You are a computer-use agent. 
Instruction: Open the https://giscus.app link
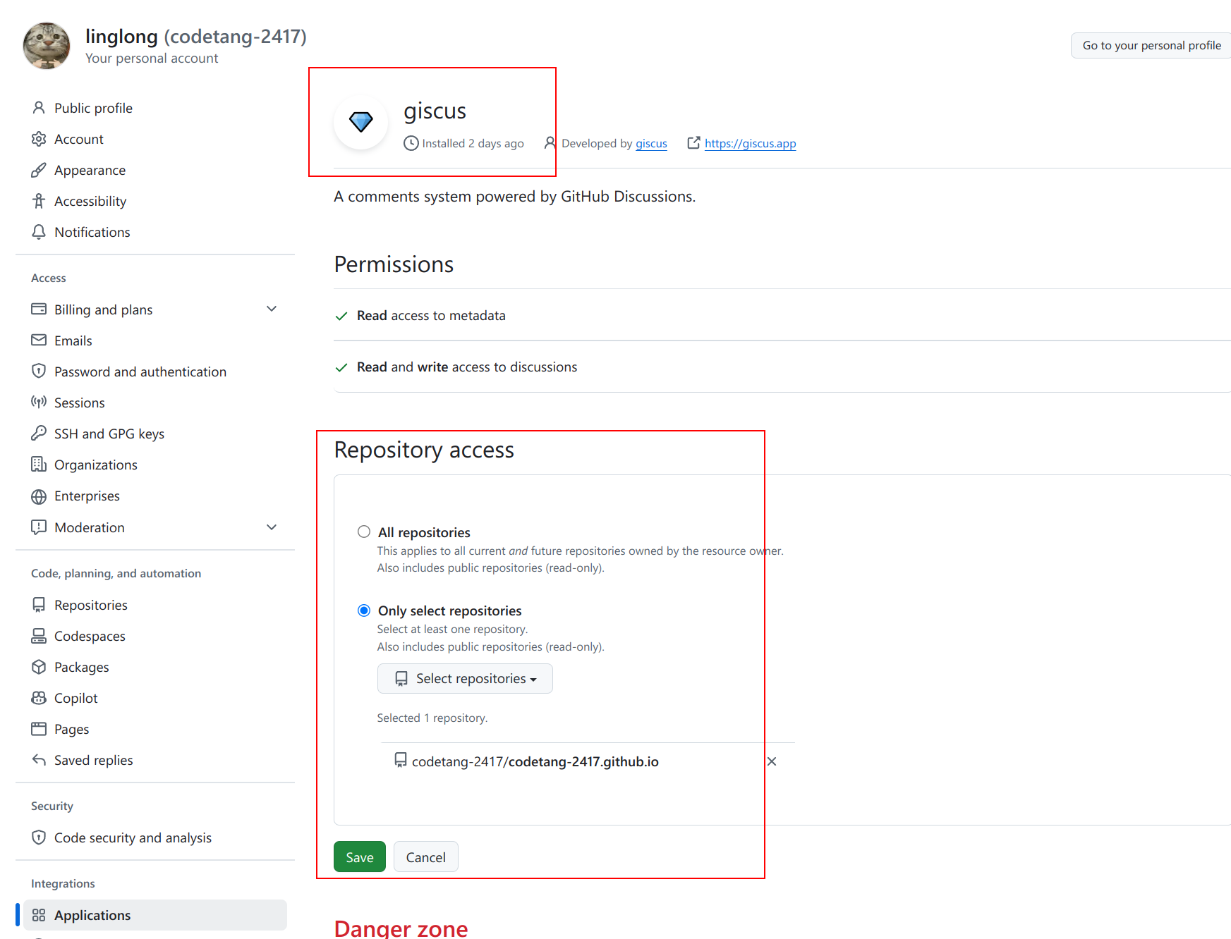pyautogui.click(x=750, y=143)
